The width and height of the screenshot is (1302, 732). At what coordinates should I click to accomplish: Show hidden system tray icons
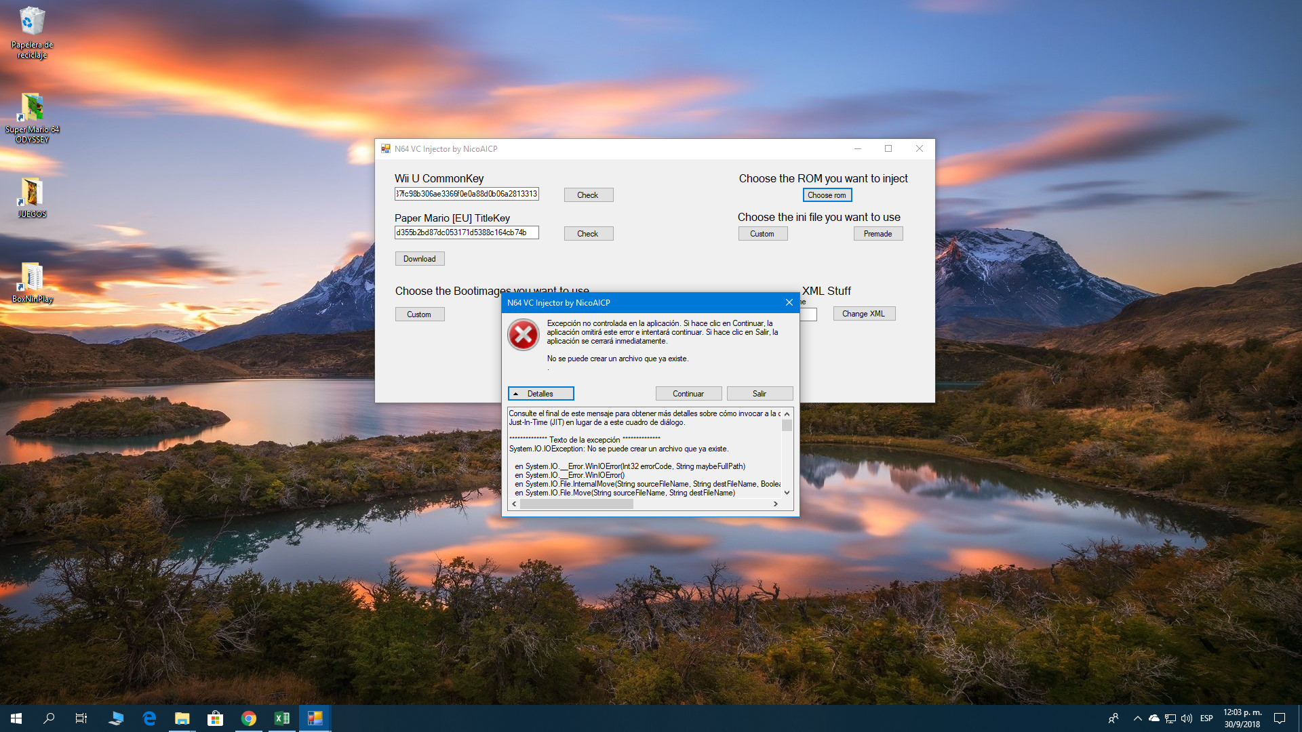tap(1138, 718)
